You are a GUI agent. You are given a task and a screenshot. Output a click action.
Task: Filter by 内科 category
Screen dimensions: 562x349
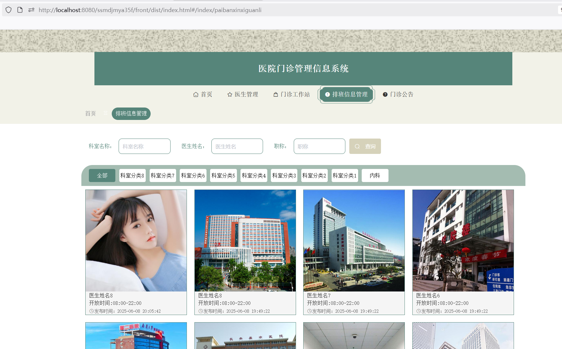pyautogui.click(x=375, y=175)
